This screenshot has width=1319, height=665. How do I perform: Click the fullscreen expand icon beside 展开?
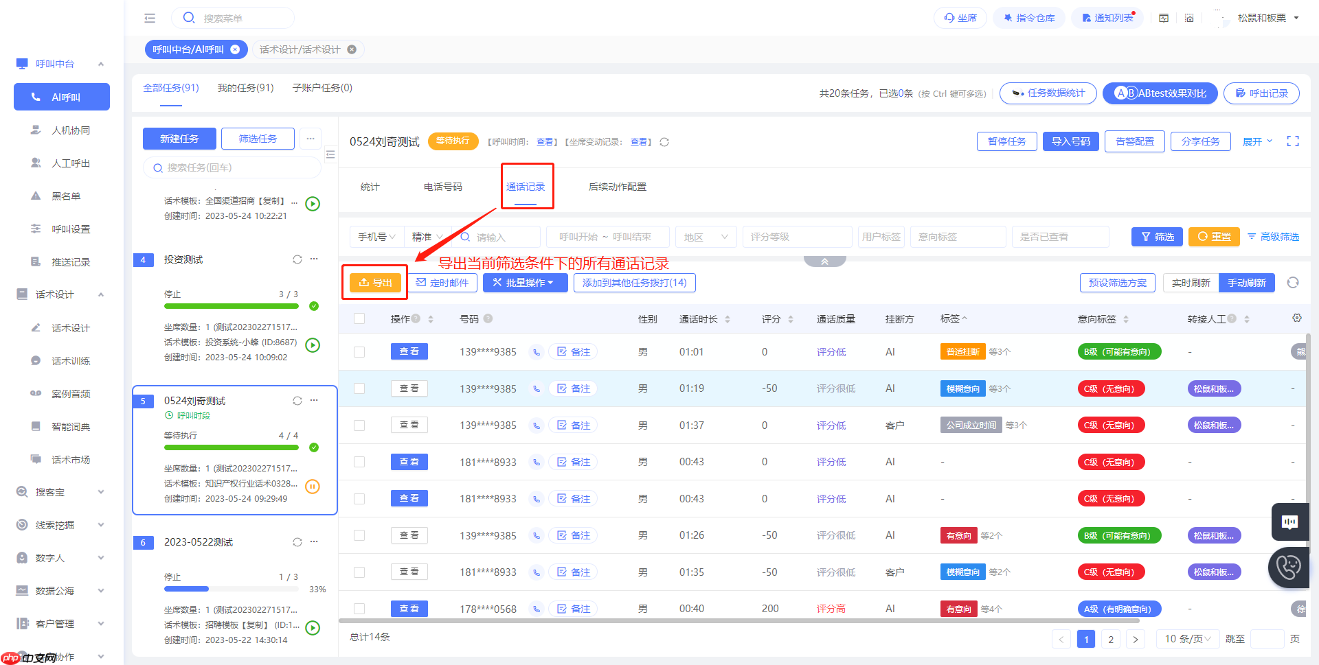click(1293, 141)
